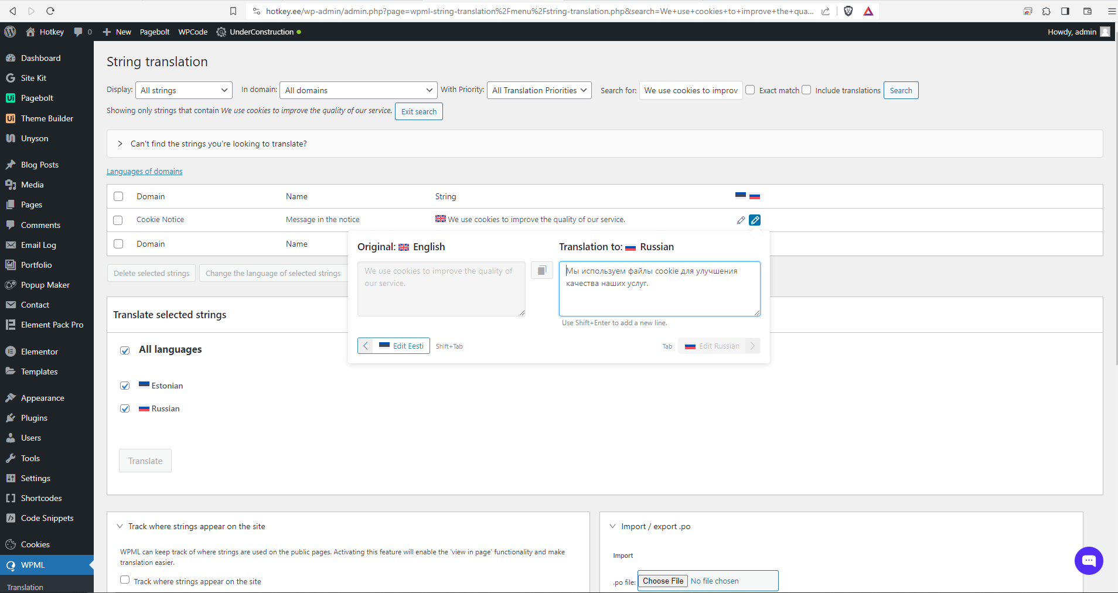
Task: Click Russian pencil edit icon for Cookie Notice
Action: click(755, 220)
